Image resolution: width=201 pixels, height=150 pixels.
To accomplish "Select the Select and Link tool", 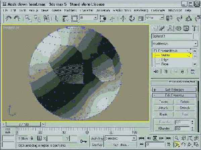I will click(28, 18).
